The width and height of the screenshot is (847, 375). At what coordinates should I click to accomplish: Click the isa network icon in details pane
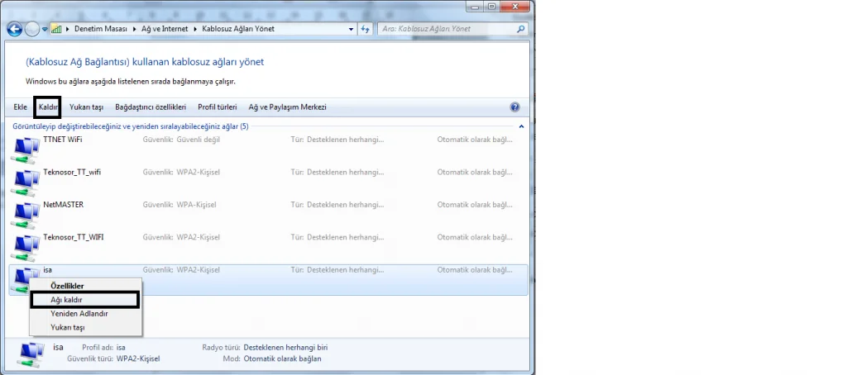point(30,354)
